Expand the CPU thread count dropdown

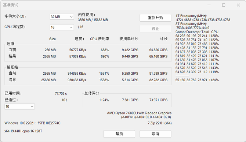pyautogui.click(x=62, y=27)
